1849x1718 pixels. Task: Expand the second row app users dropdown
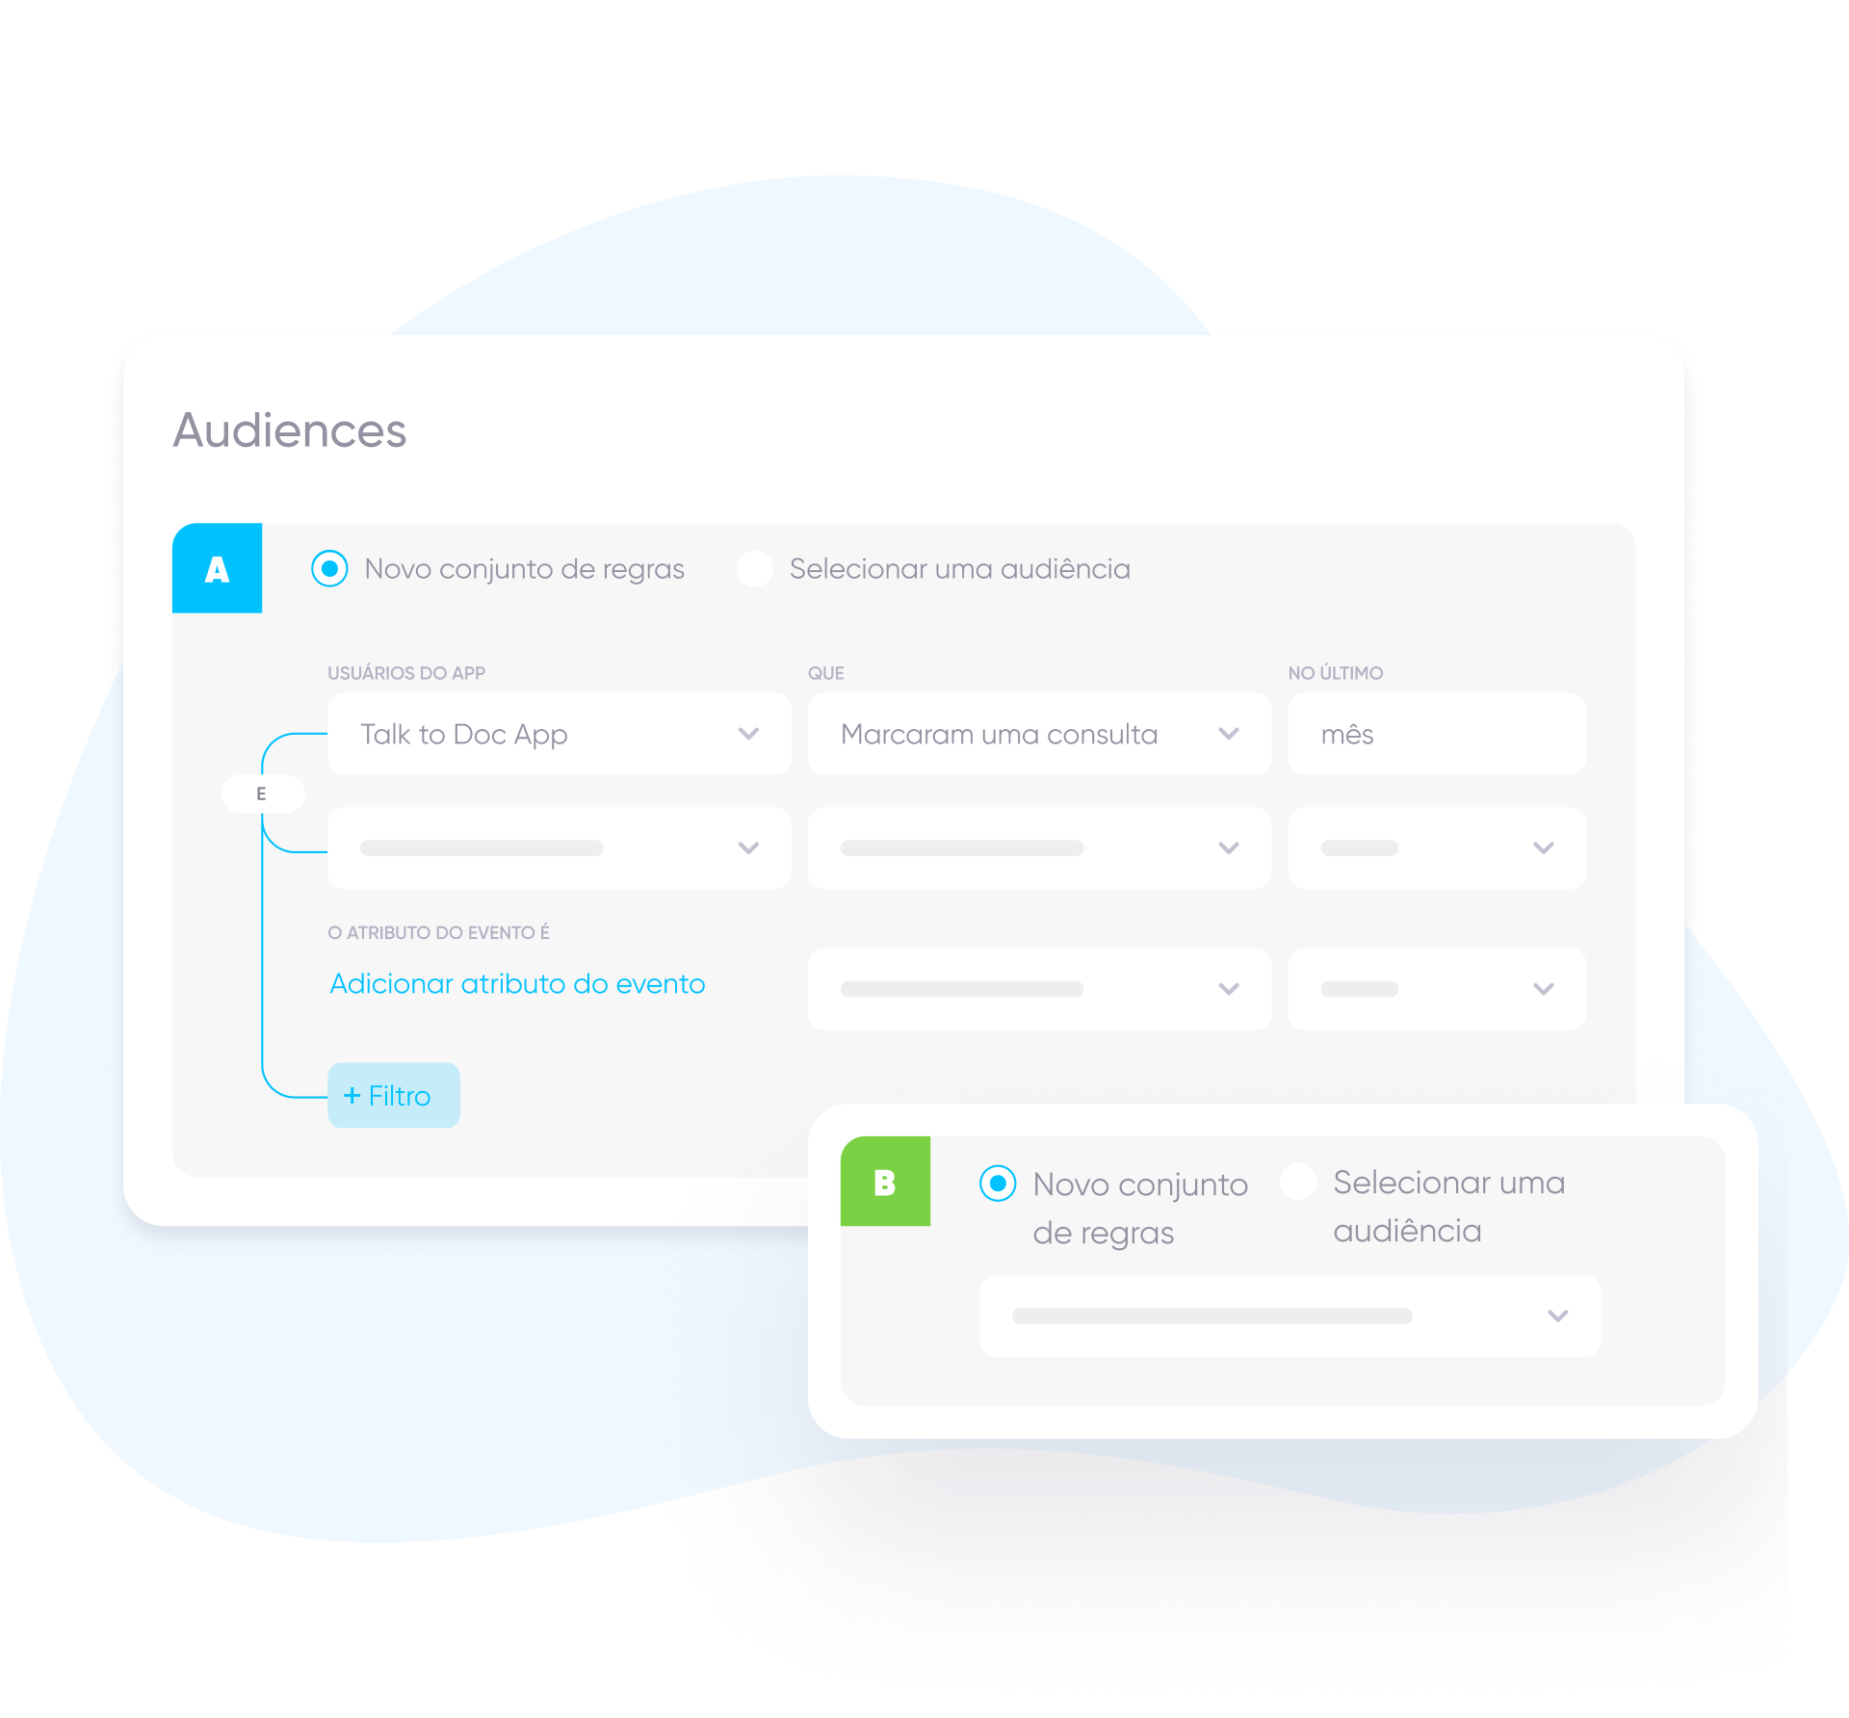[747, 847]
